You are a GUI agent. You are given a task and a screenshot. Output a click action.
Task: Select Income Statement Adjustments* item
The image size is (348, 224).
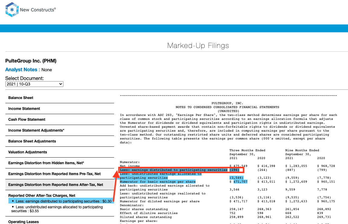[60, 130]
